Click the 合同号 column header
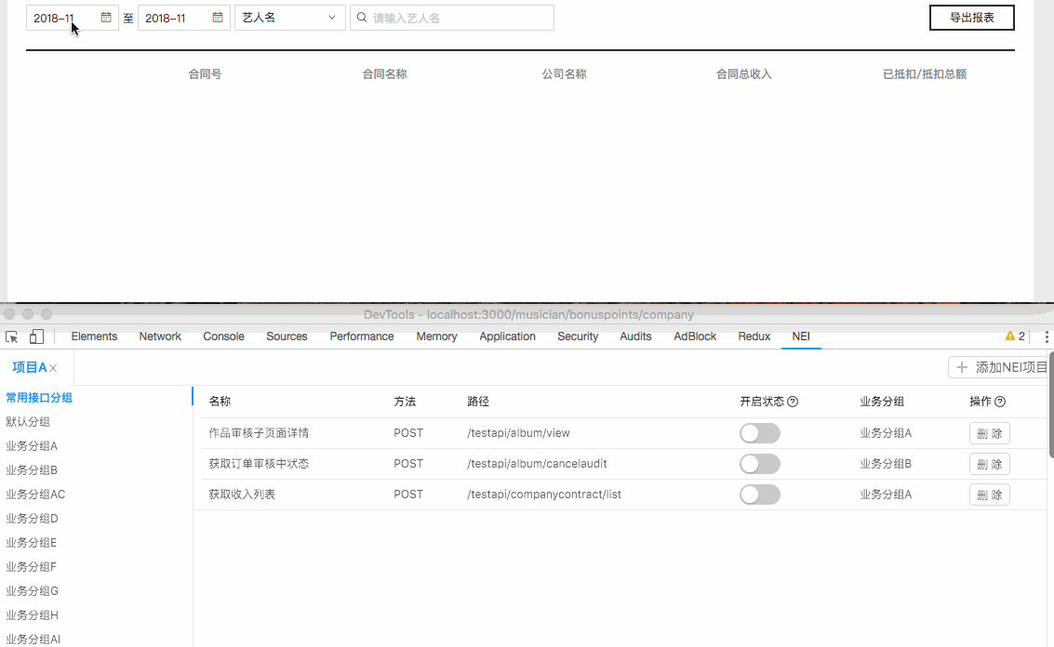This screenshot has width=1054, height=647. [205, 74]
